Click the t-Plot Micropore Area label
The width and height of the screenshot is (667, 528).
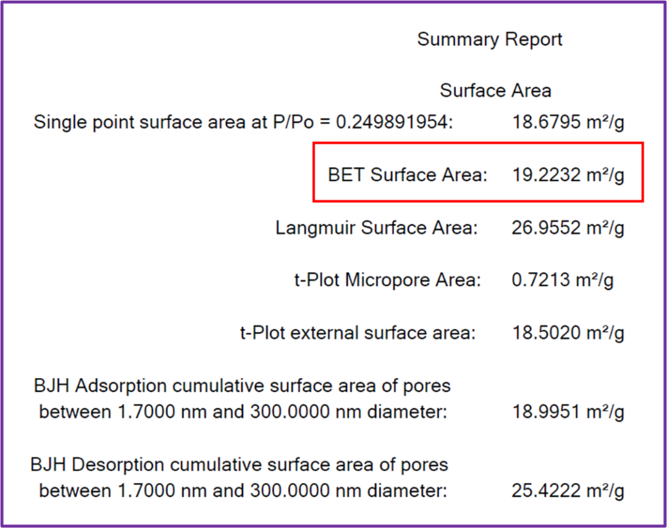click(x=387, y=281)
